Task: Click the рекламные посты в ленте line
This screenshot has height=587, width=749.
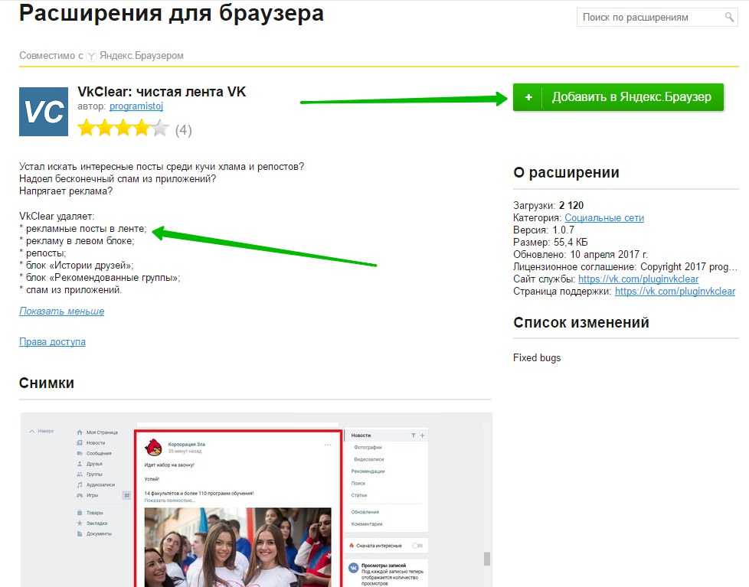Action: [83, 229]
